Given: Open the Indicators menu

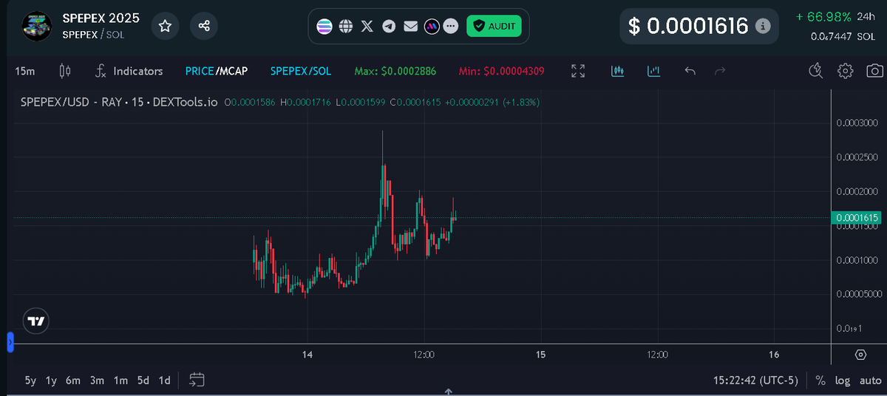Looking at the screenshot, I should pos(129,71).
